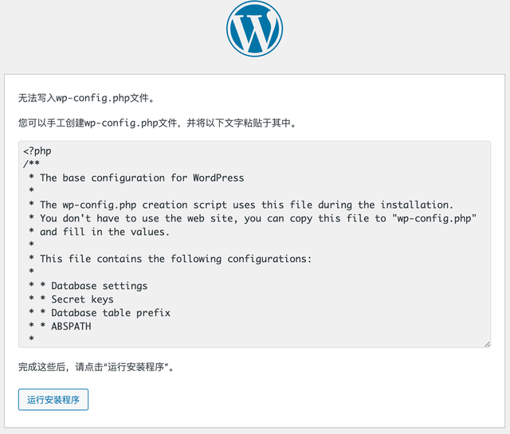Click the 无法写入wp-config.php文件 message text
Image resolution: width=510 pixels, height=434 pixels.
click(87, 98)
